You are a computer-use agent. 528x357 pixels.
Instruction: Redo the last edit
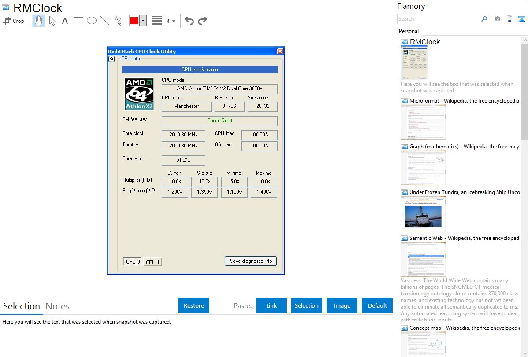click(202, 21)
